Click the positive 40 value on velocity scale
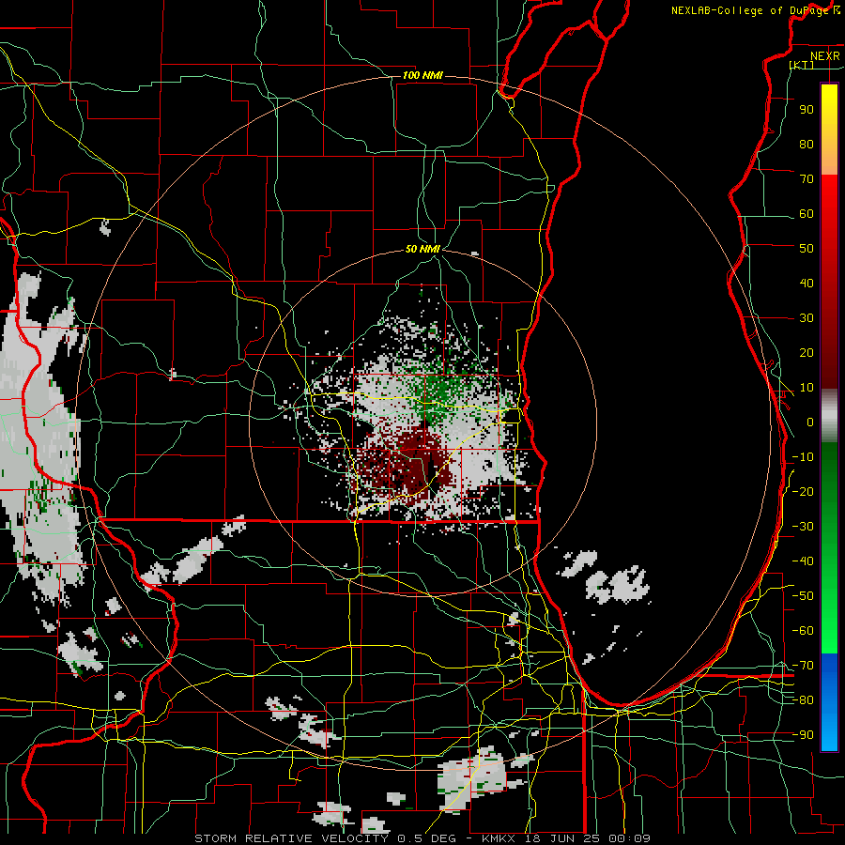 pos(807,283)
